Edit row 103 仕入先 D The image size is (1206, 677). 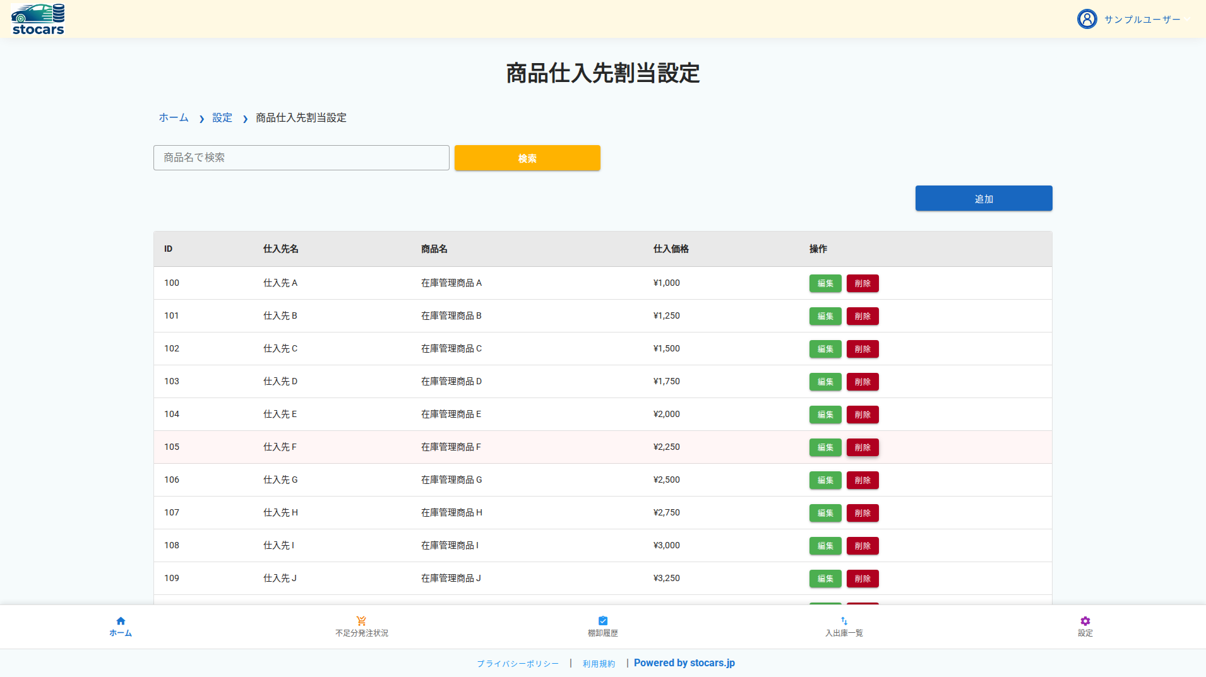[x=825, y=382]
